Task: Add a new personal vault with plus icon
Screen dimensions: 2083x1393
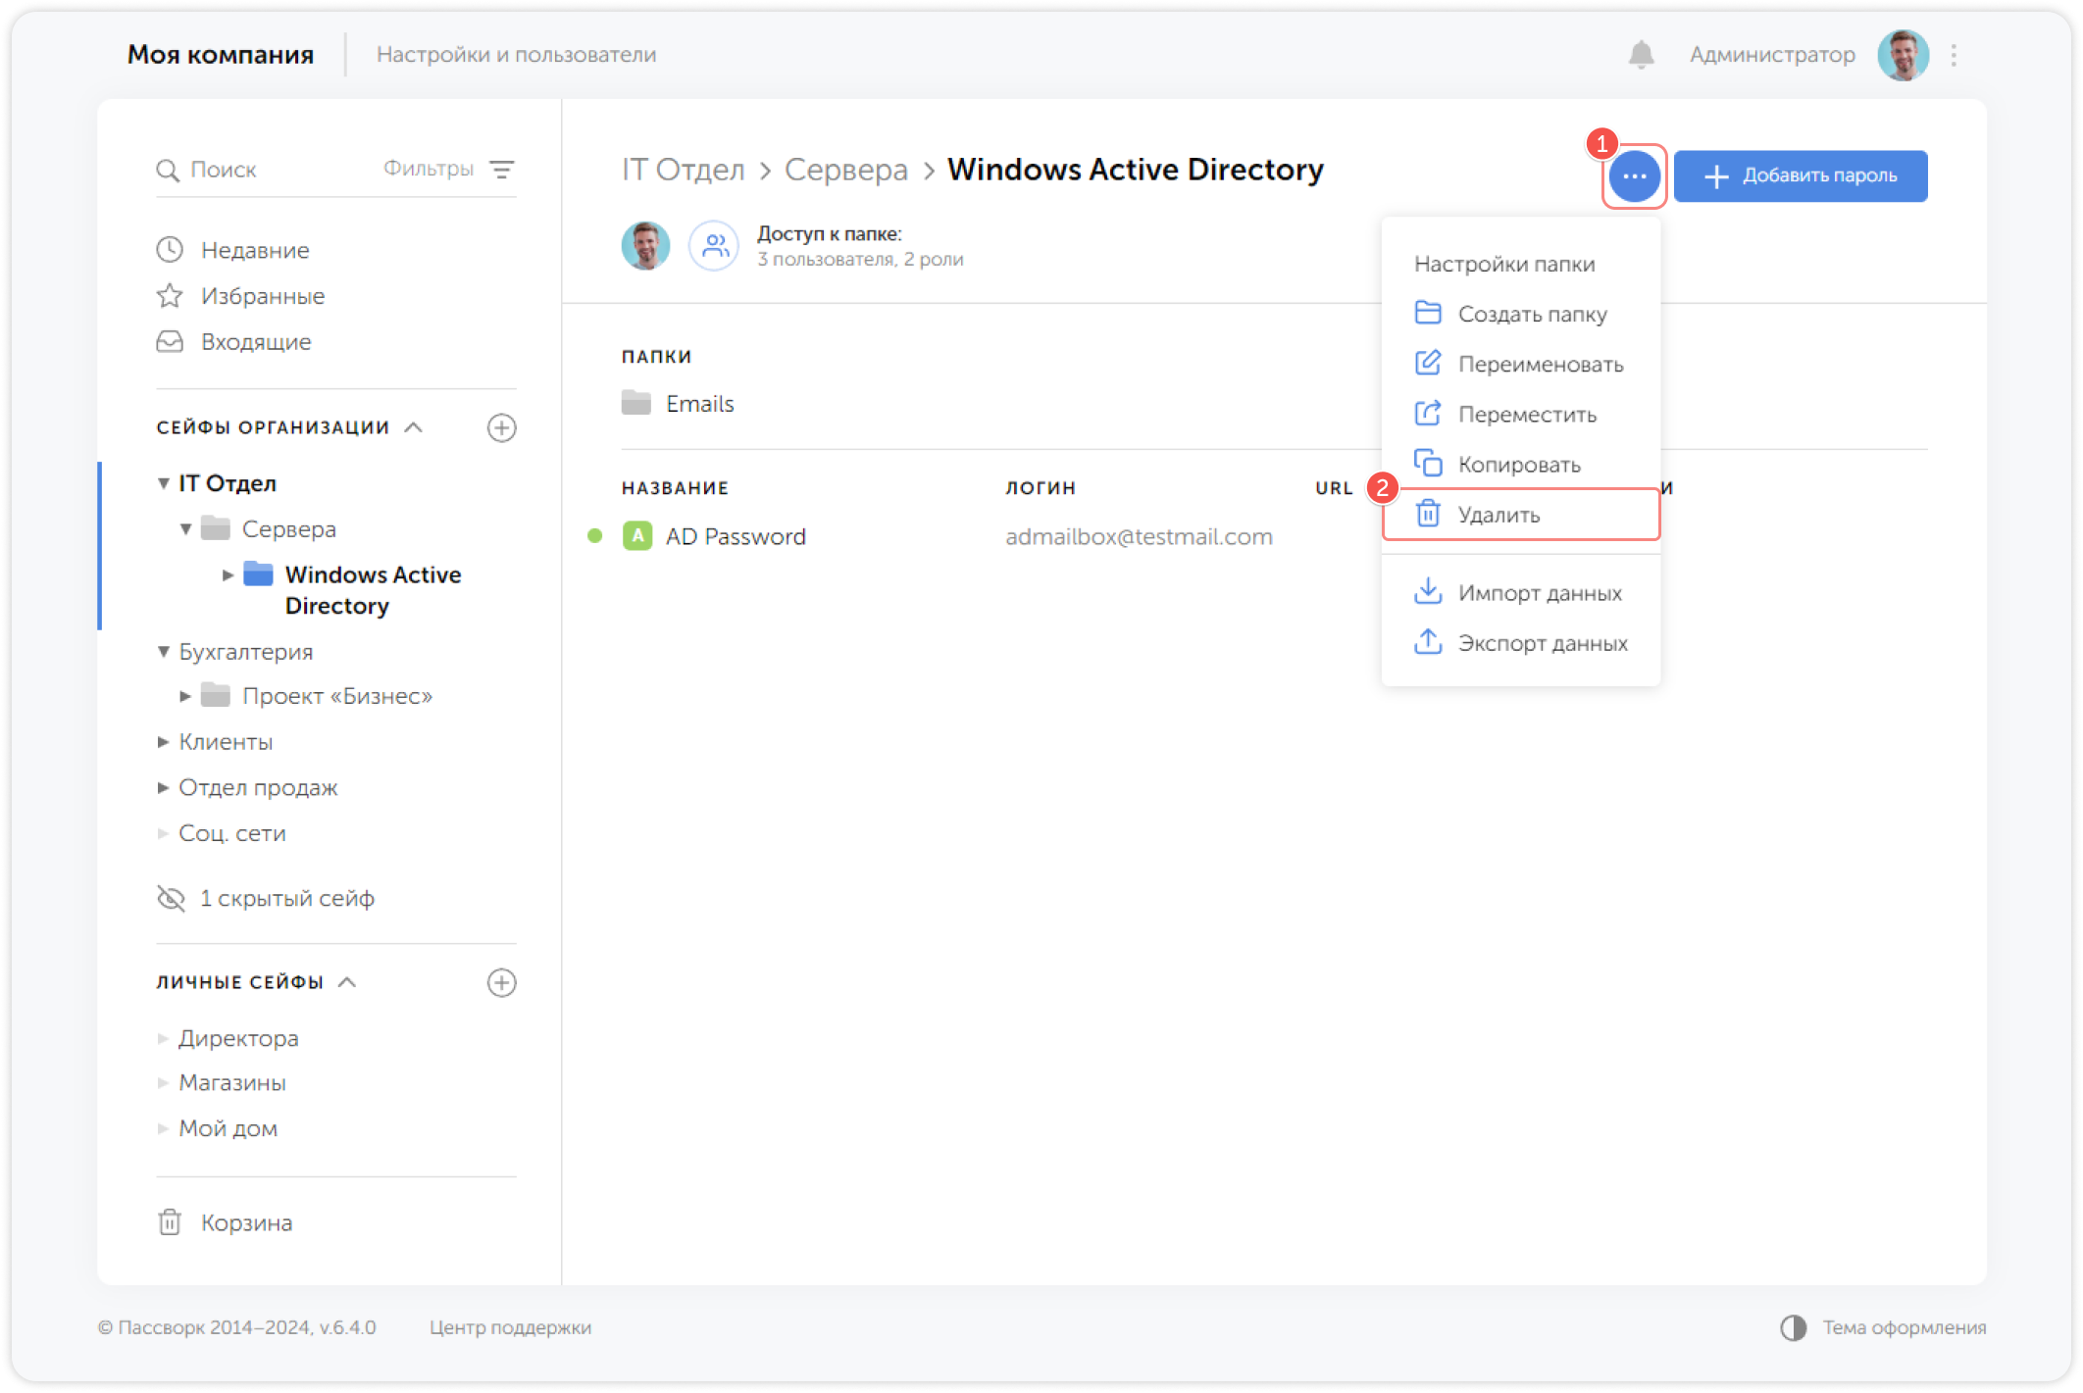Action: click(502, 982)
